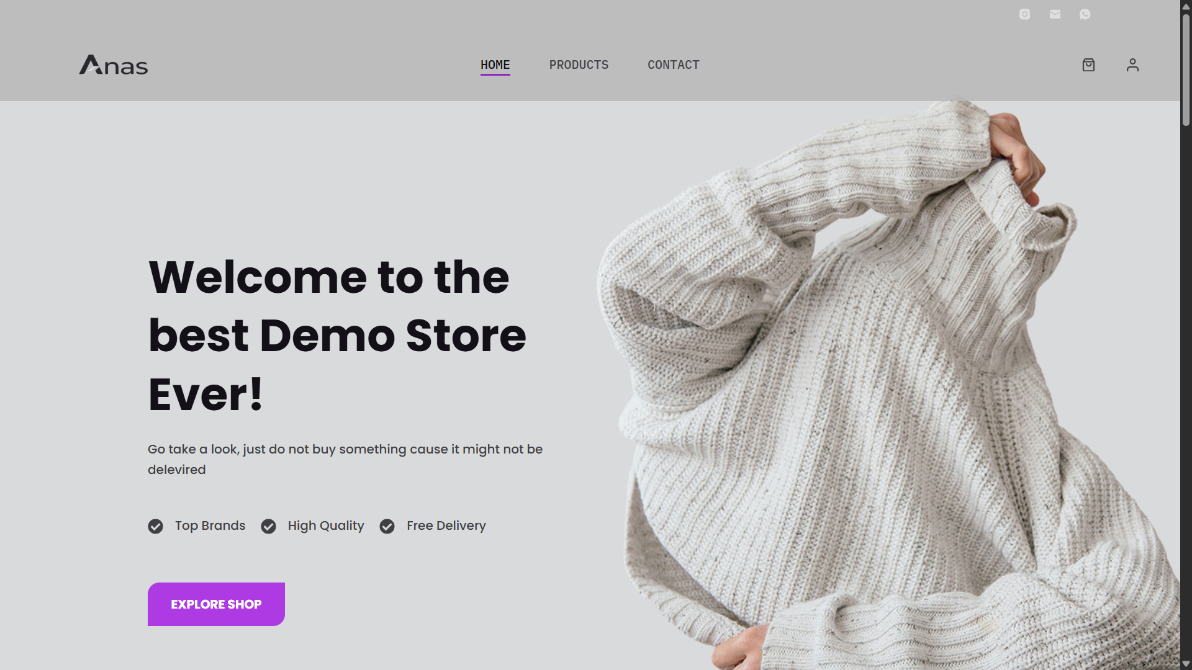Click the Explore Shop button
This screenshot has height=670, width=1192.
point(216,604)
